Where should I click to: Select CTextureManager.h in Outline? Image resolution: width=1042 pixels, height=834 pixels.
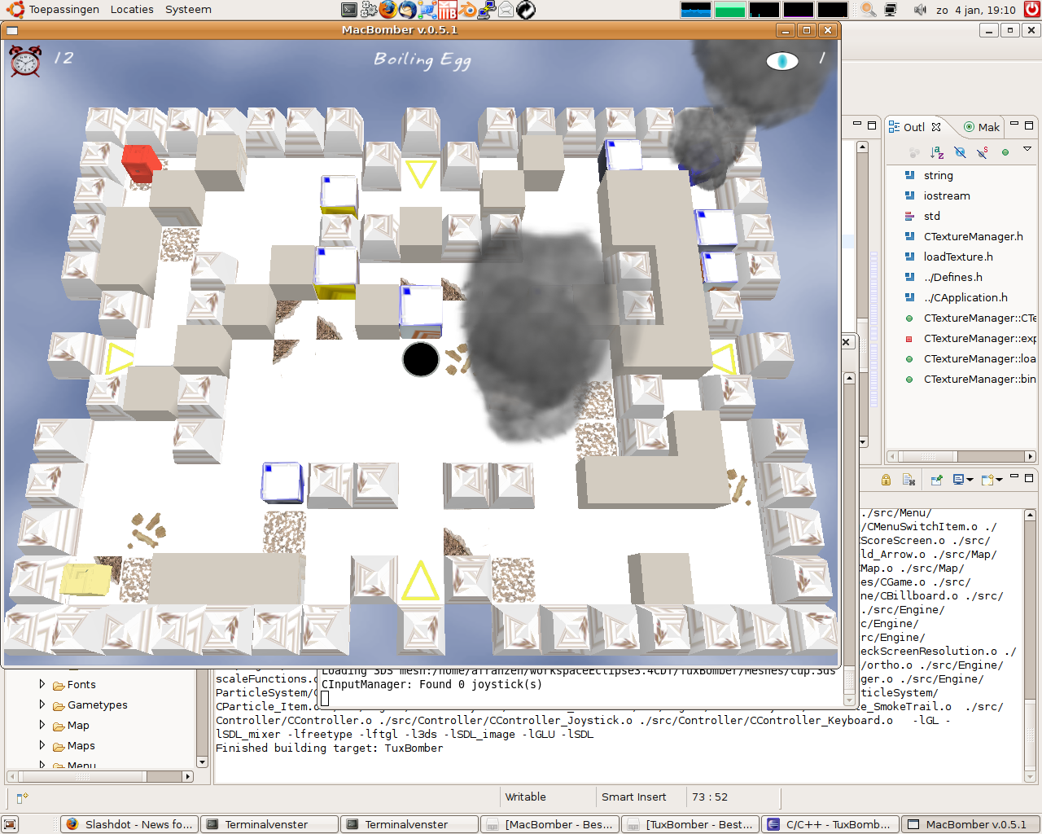click(973, 236)
